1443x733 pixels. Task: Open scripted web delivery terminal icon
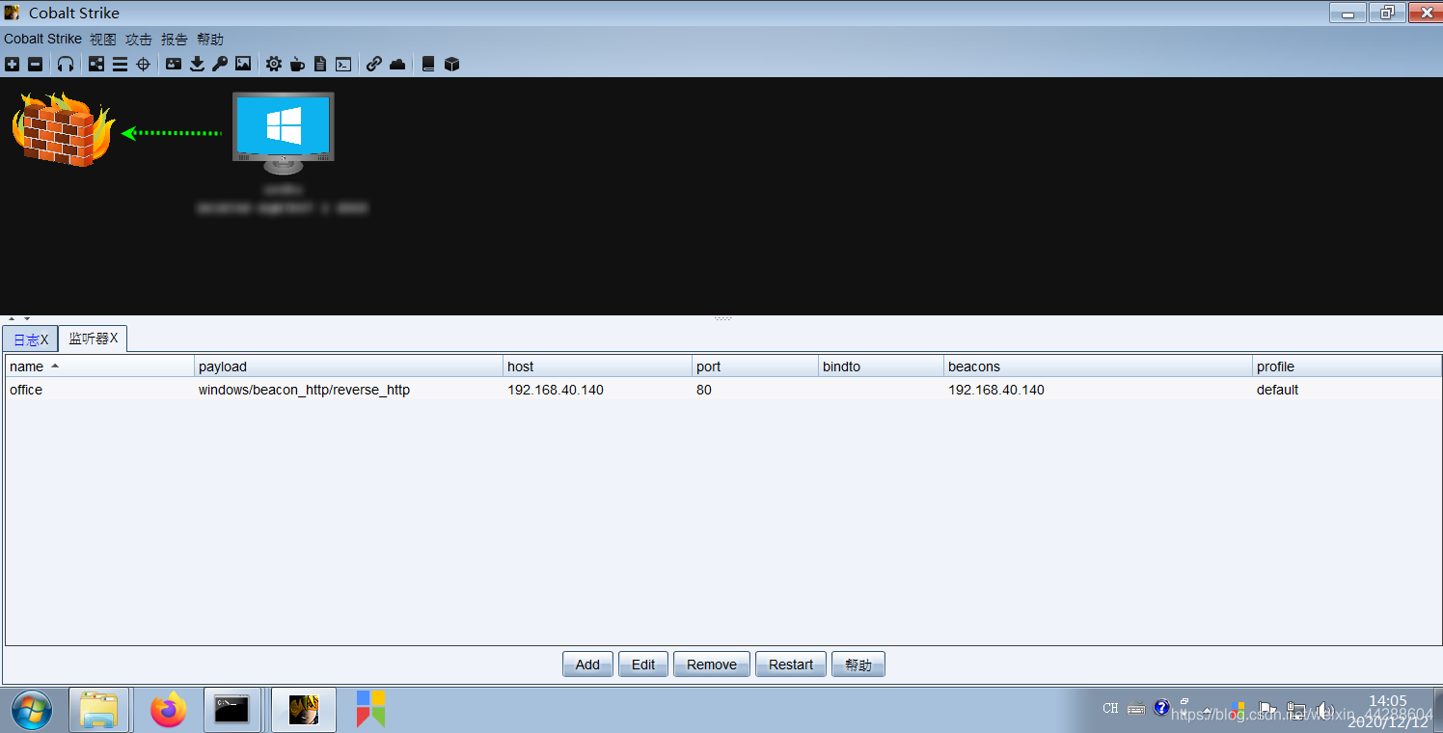(x=343, y=64)
